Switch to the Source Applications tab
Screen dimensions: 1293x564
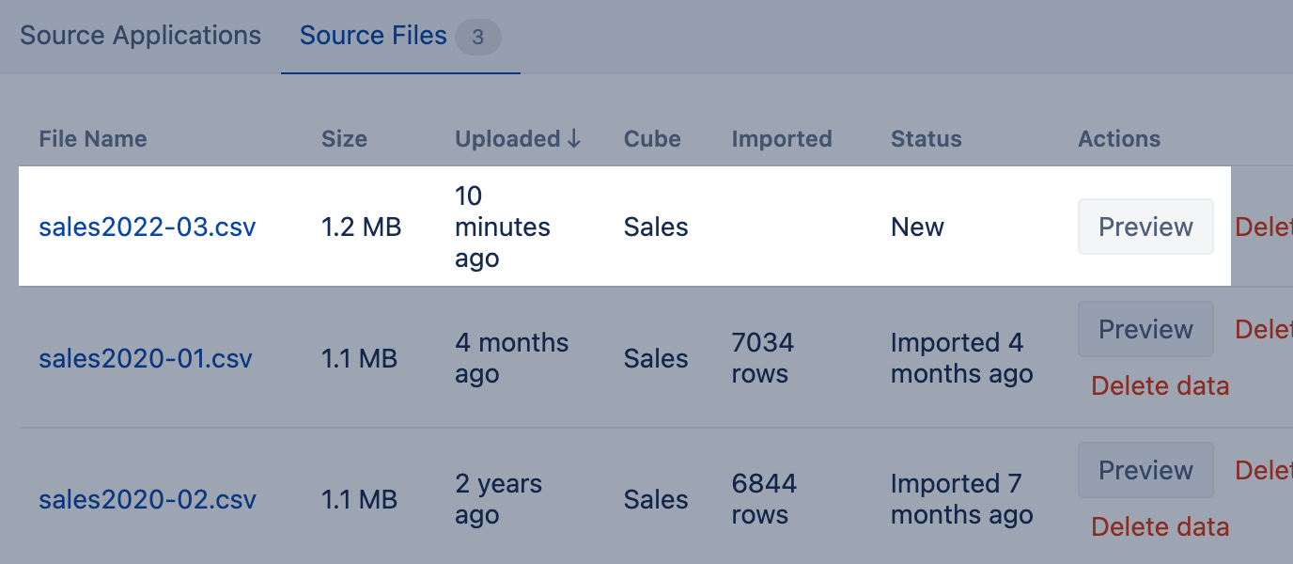pos(140,35)
